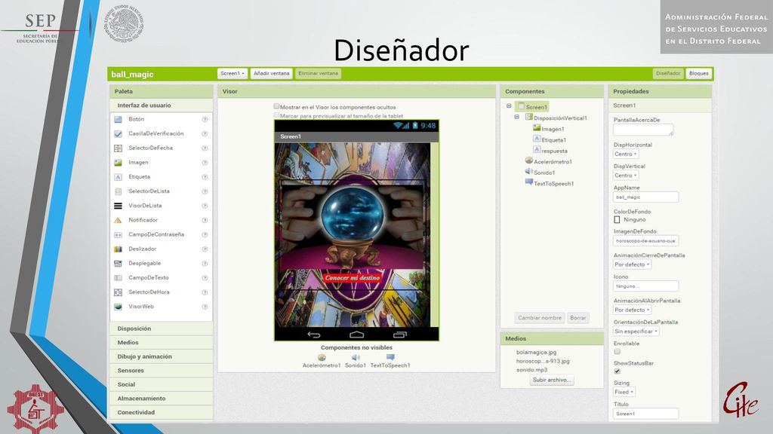Image resolution: width=773 pixels, height=434 pixels.
Task: Select the Imagen palette icon
Action: tap(118, 163)
